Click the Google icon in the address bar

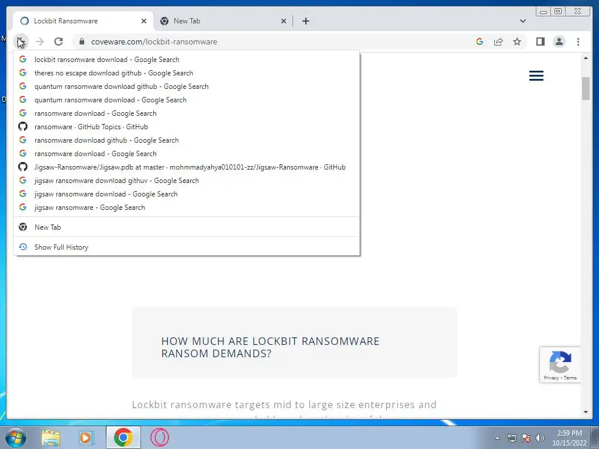tap(480, 42)
